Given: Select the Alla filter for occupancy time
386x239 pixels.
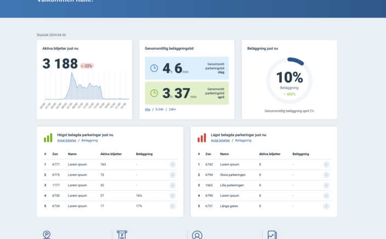Looking at the screenshot, I should (147, 110).
